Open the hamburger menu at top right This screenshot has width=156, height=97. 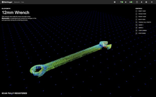[152, 2]
